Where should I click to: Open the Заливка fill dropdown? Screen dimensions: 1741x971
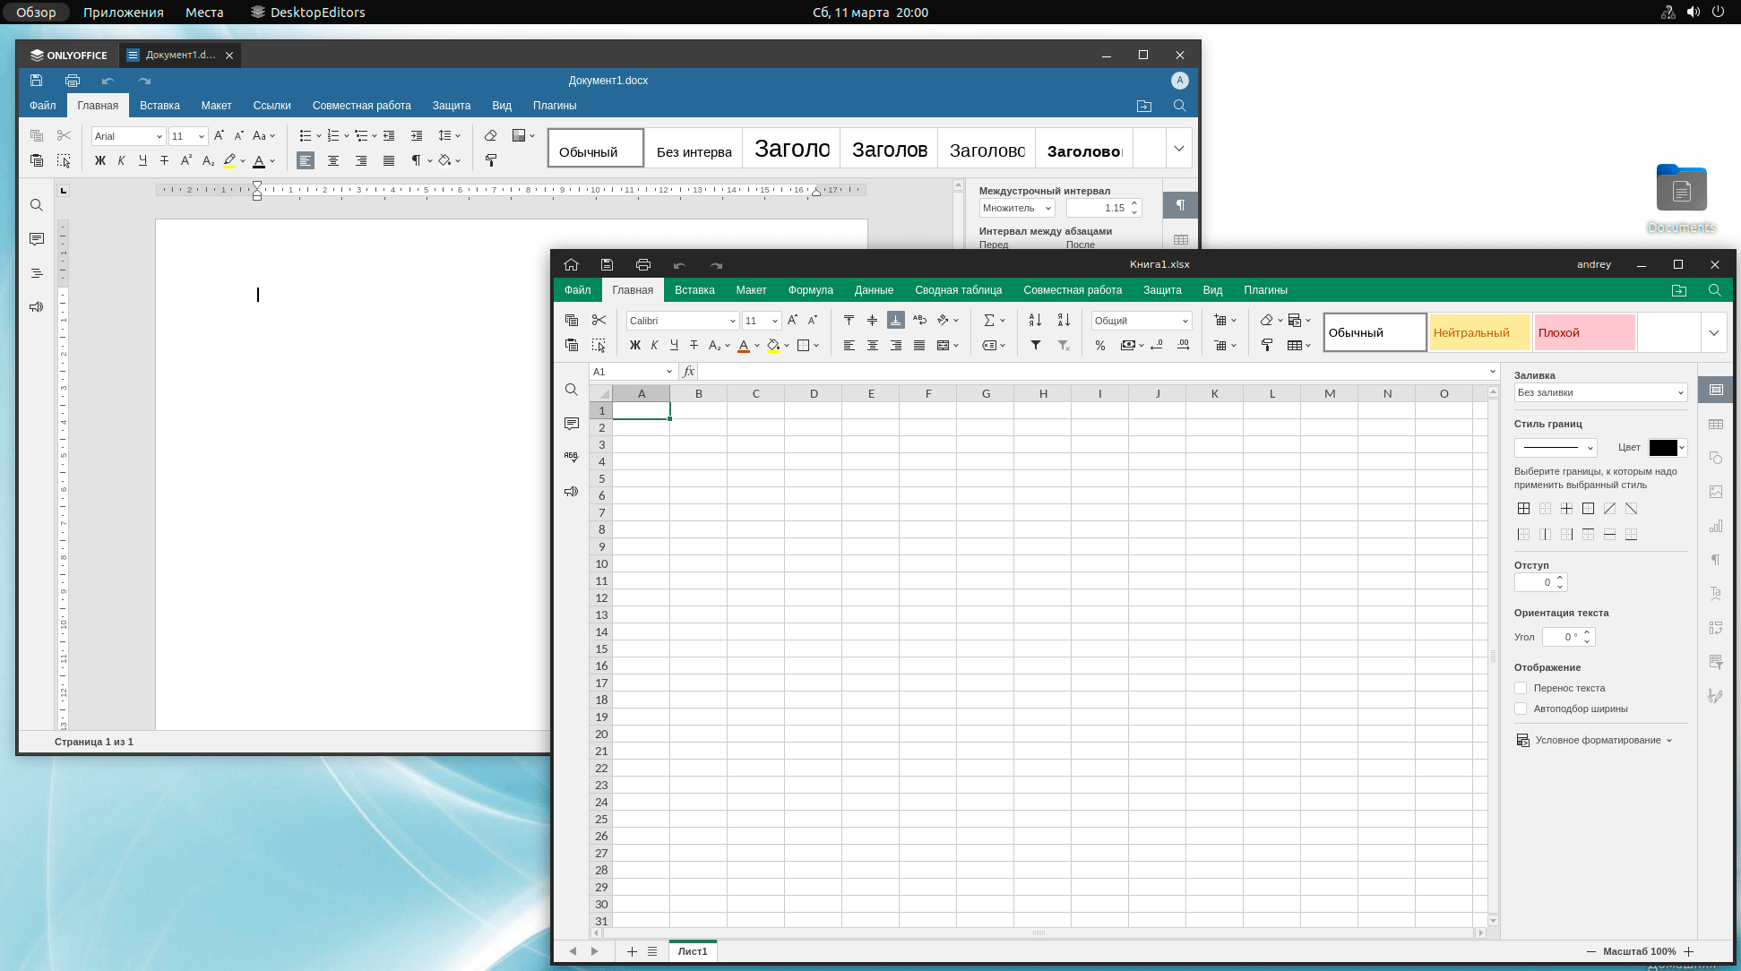click(x=1600, y=392)
